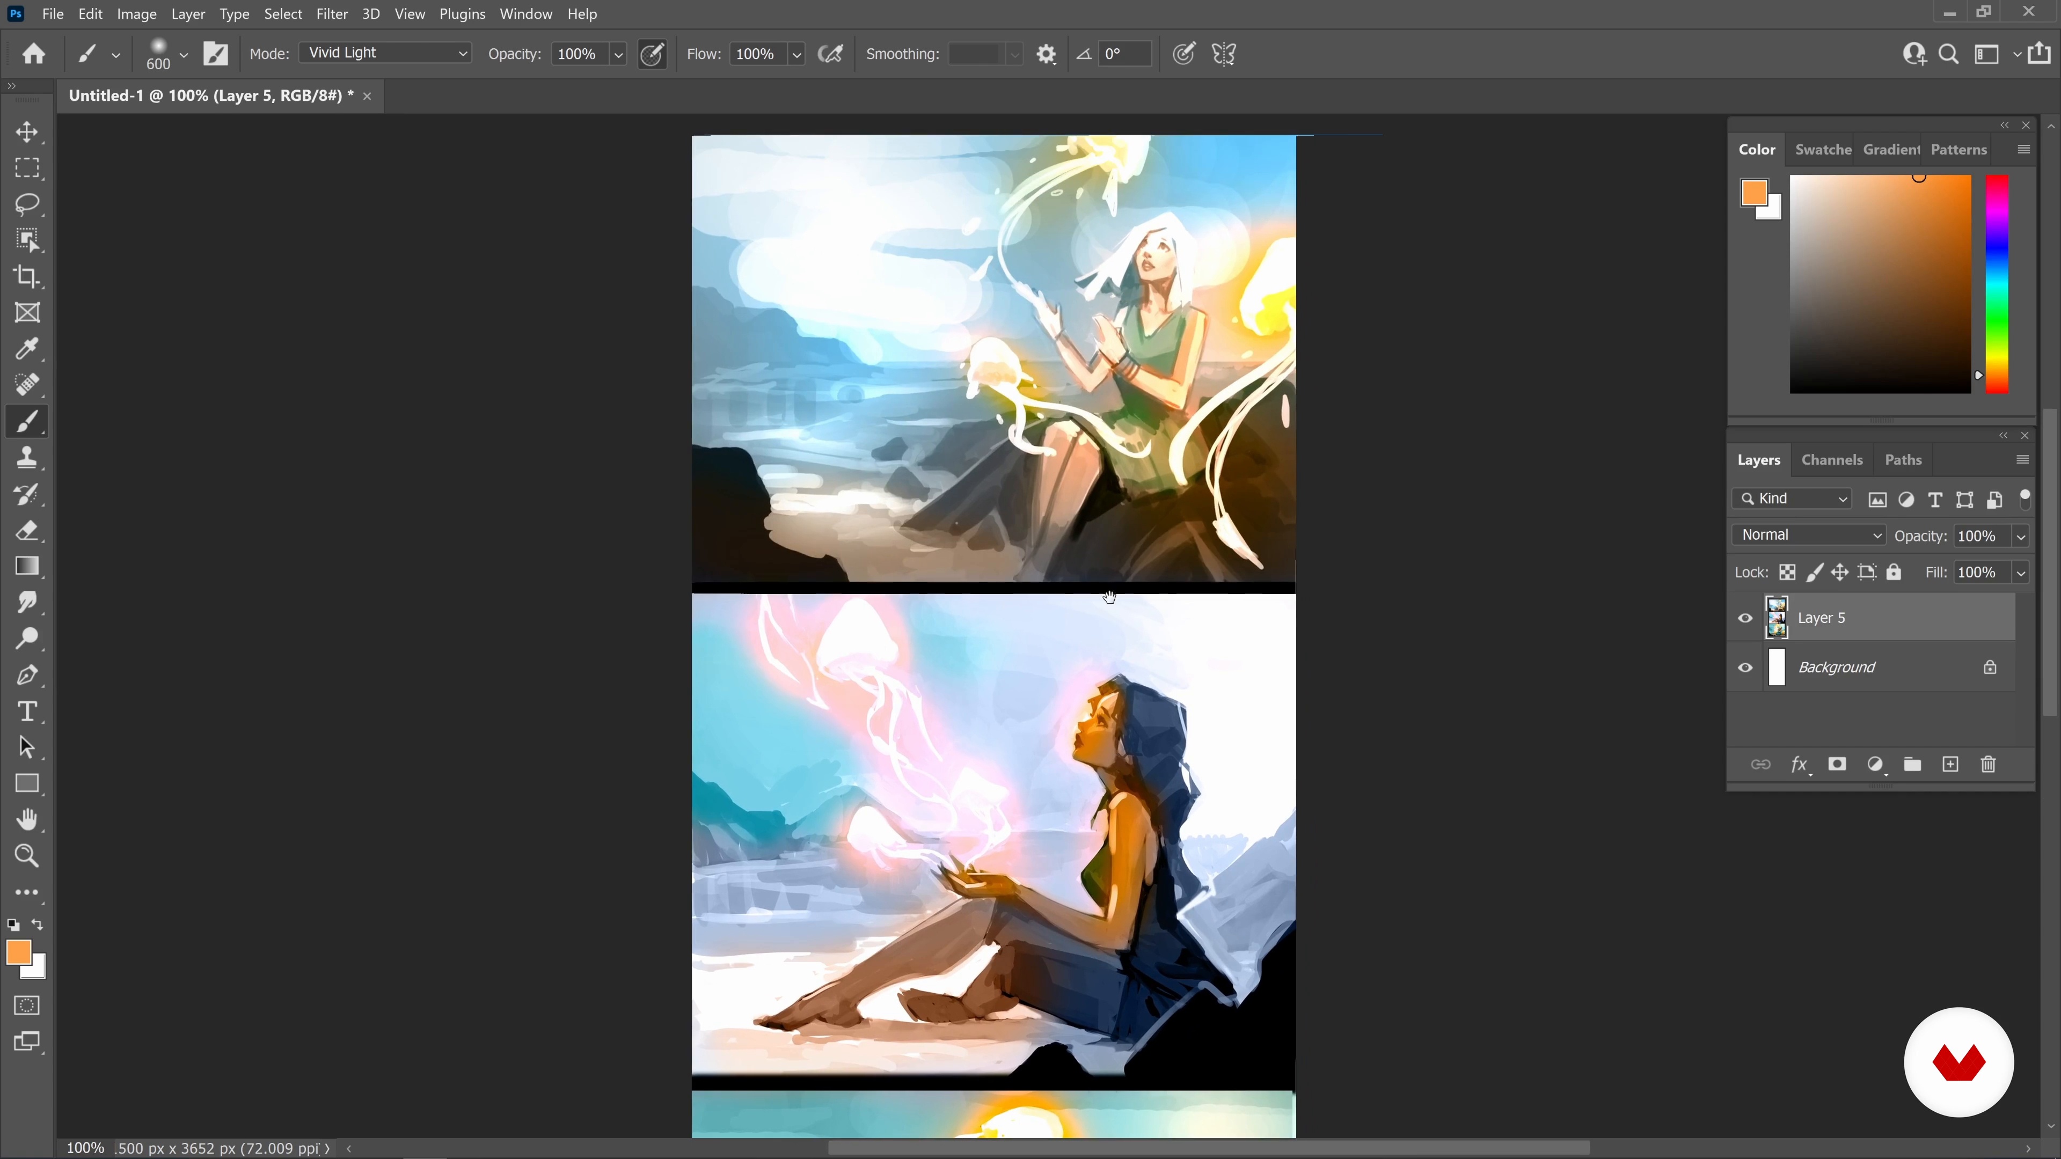Select the Hand tool
The width and height of the screenshot is (2061, 1159).
tap(27, 820)
